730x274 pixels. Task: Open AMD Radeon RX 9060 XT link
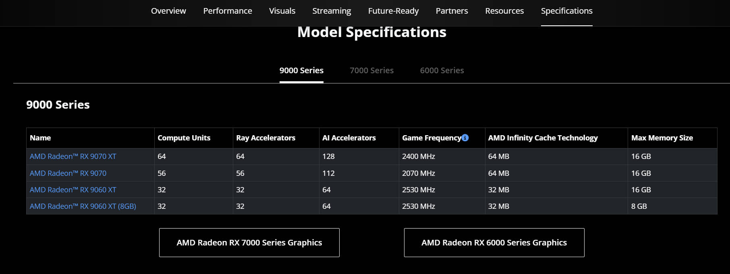(73, 190)
